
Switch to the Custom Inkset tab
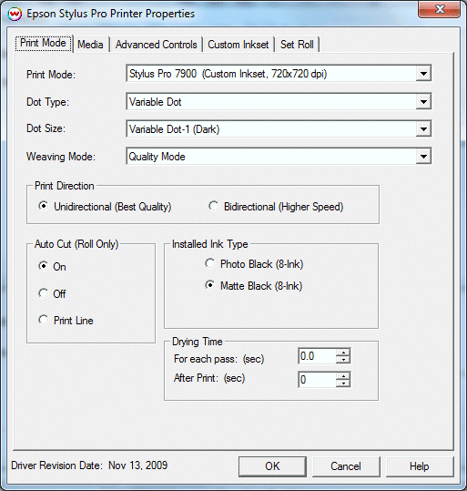(x=239, y=45)
